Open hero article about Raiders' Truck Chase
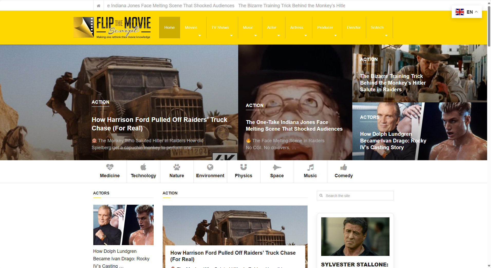The width and height of the screenshot is (491, 268). click(x=159, y=124)
